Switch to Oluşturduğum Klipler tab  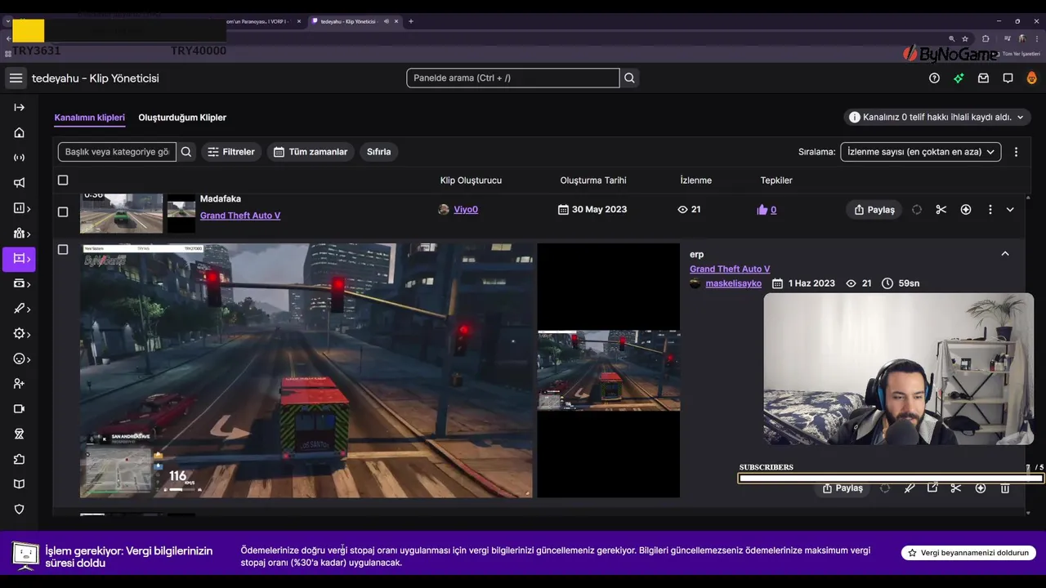(x=182, y=118)
